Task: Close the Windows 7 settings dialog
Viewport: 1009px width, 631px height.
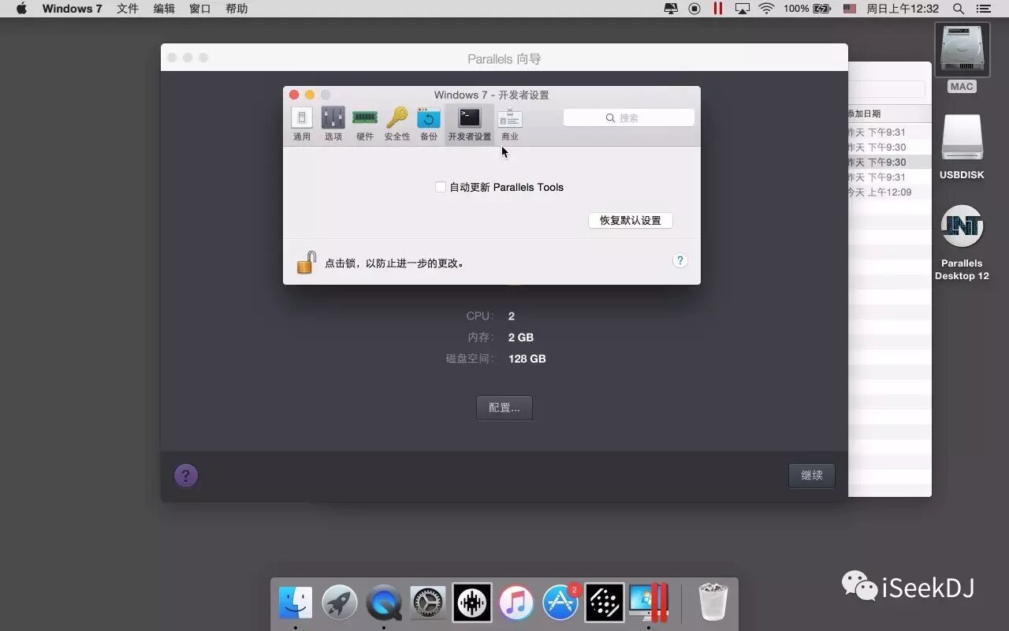Action: (x=294, y=95)
